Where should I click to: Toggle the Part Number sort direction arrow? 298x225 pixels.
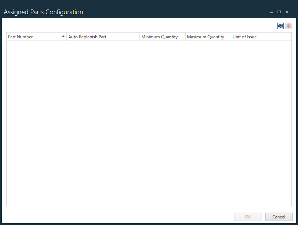63,37
